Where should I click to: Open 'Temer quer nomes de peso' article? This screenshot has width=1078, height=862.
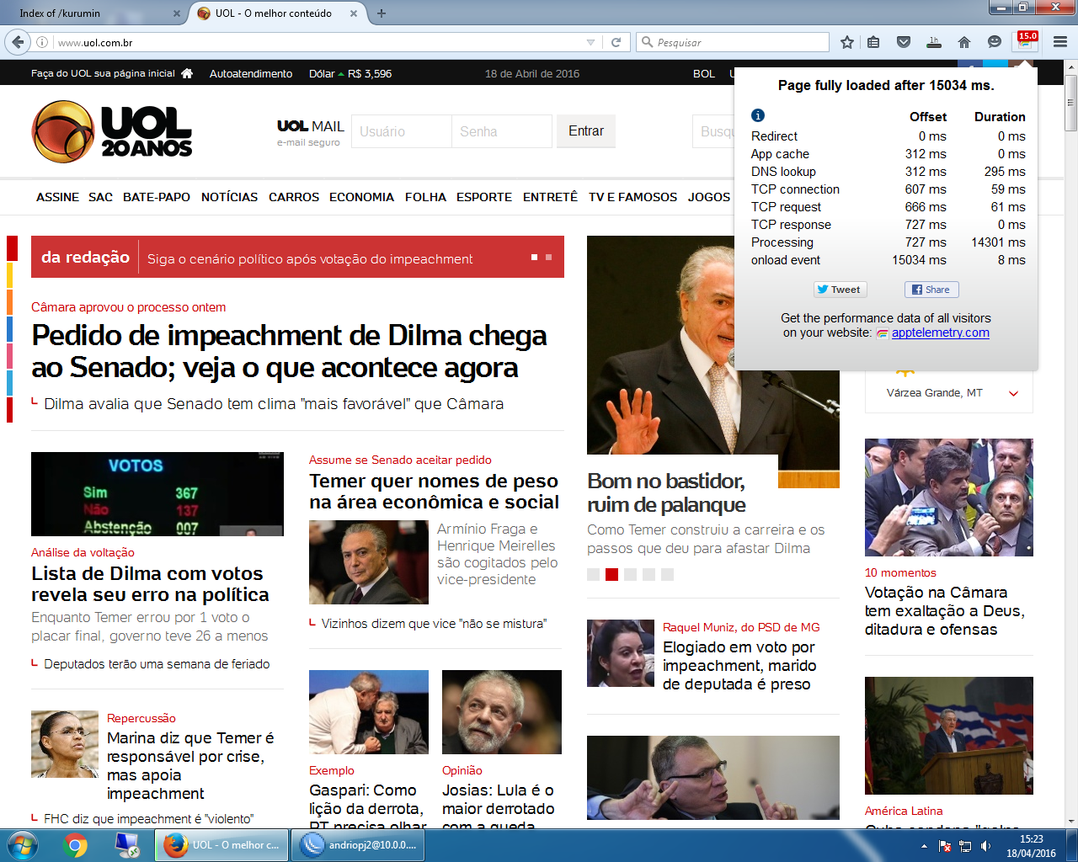434,492
